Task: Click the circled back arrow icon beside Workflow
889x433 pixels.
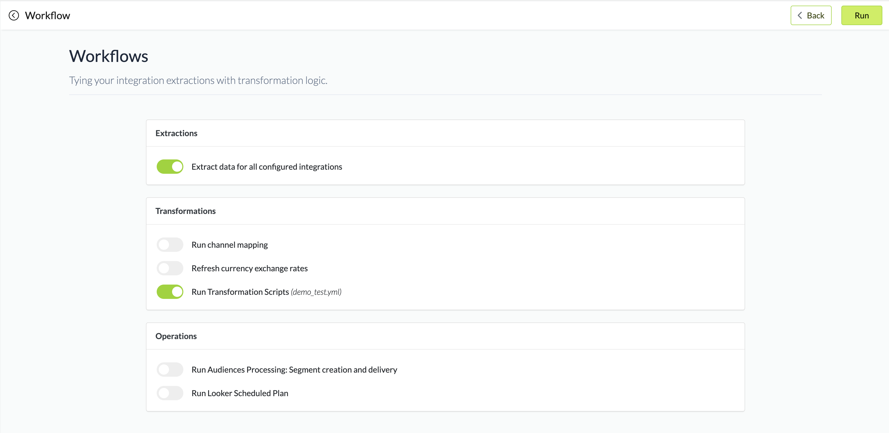Action: click(x=14, y=16)
